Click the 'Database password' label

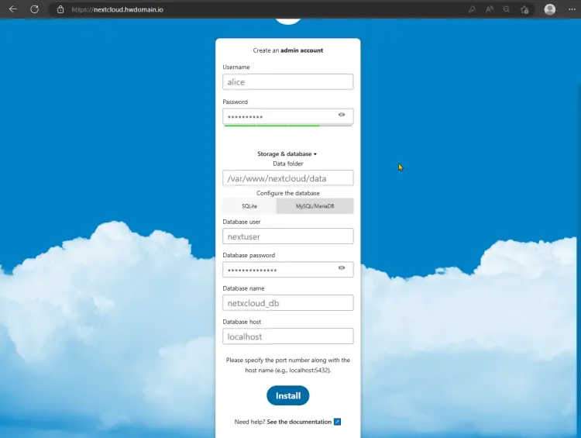[249, 255]
